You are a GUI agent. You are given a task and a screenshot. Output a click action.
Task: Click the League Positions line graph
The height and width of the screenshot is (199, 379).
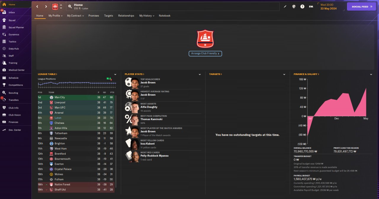pyautogui.click(x=77, y=85)
